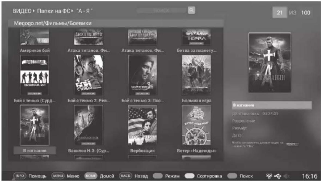Click the Режим color button
This screenshot has height=181, width=321.
pyautogui.click(x=158, y=176)
